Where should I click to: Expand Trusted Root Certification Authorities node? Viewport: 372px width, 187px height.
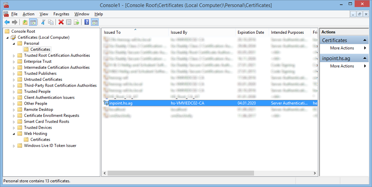click(14, 56)
